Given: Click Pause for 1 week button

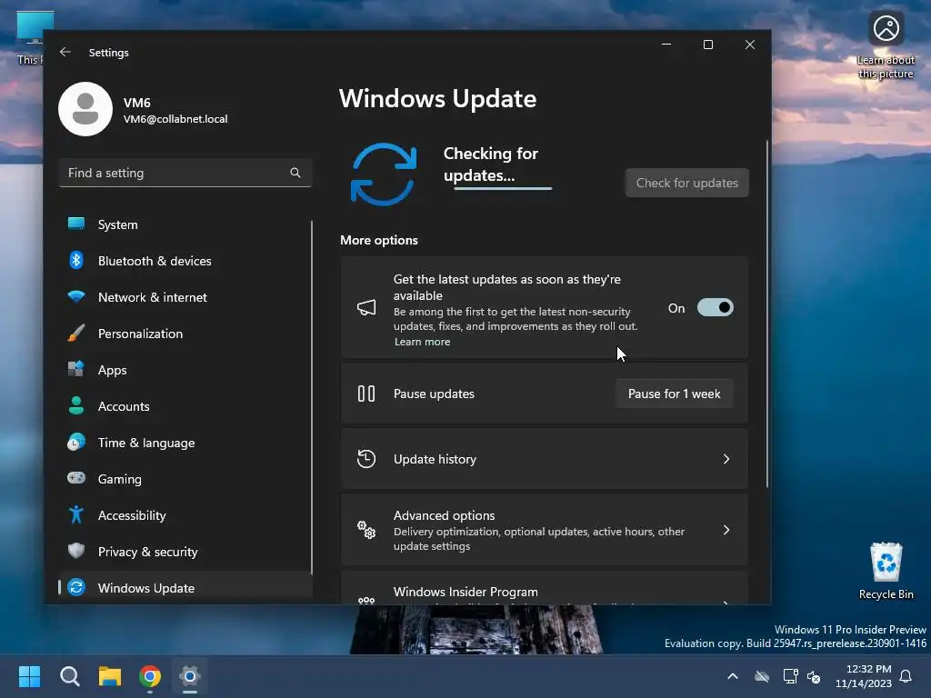Looking at the screenshot, I should point(674,394).
